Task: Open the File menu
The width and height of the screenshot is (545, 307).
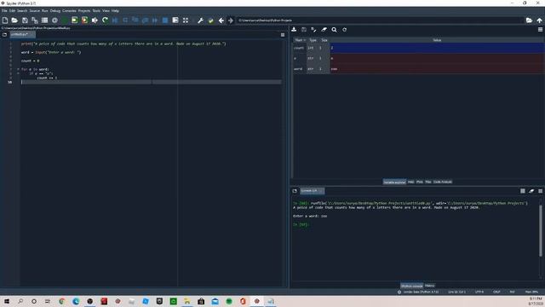Action: coord(4,11)
